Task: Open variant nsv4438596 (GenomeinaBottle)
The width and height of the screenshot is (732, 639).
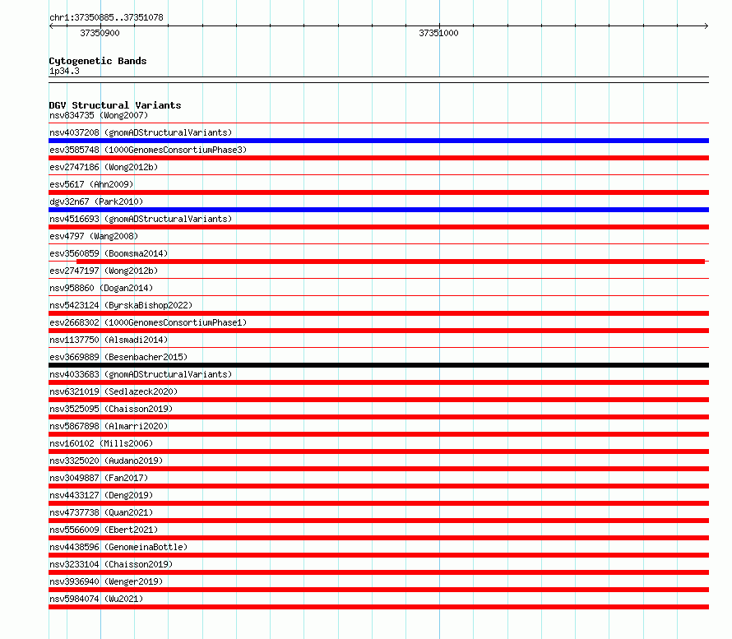Action: coord(118,547)
